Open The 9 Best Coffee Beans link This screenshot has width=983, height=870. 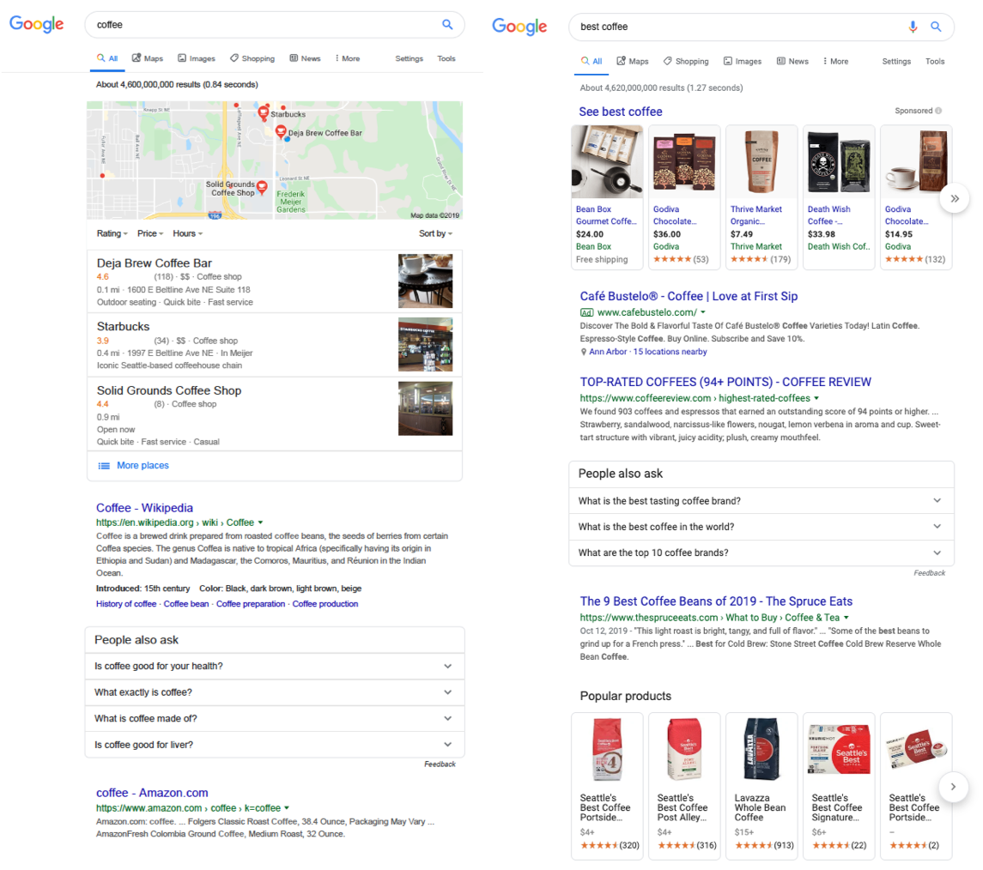715,601
